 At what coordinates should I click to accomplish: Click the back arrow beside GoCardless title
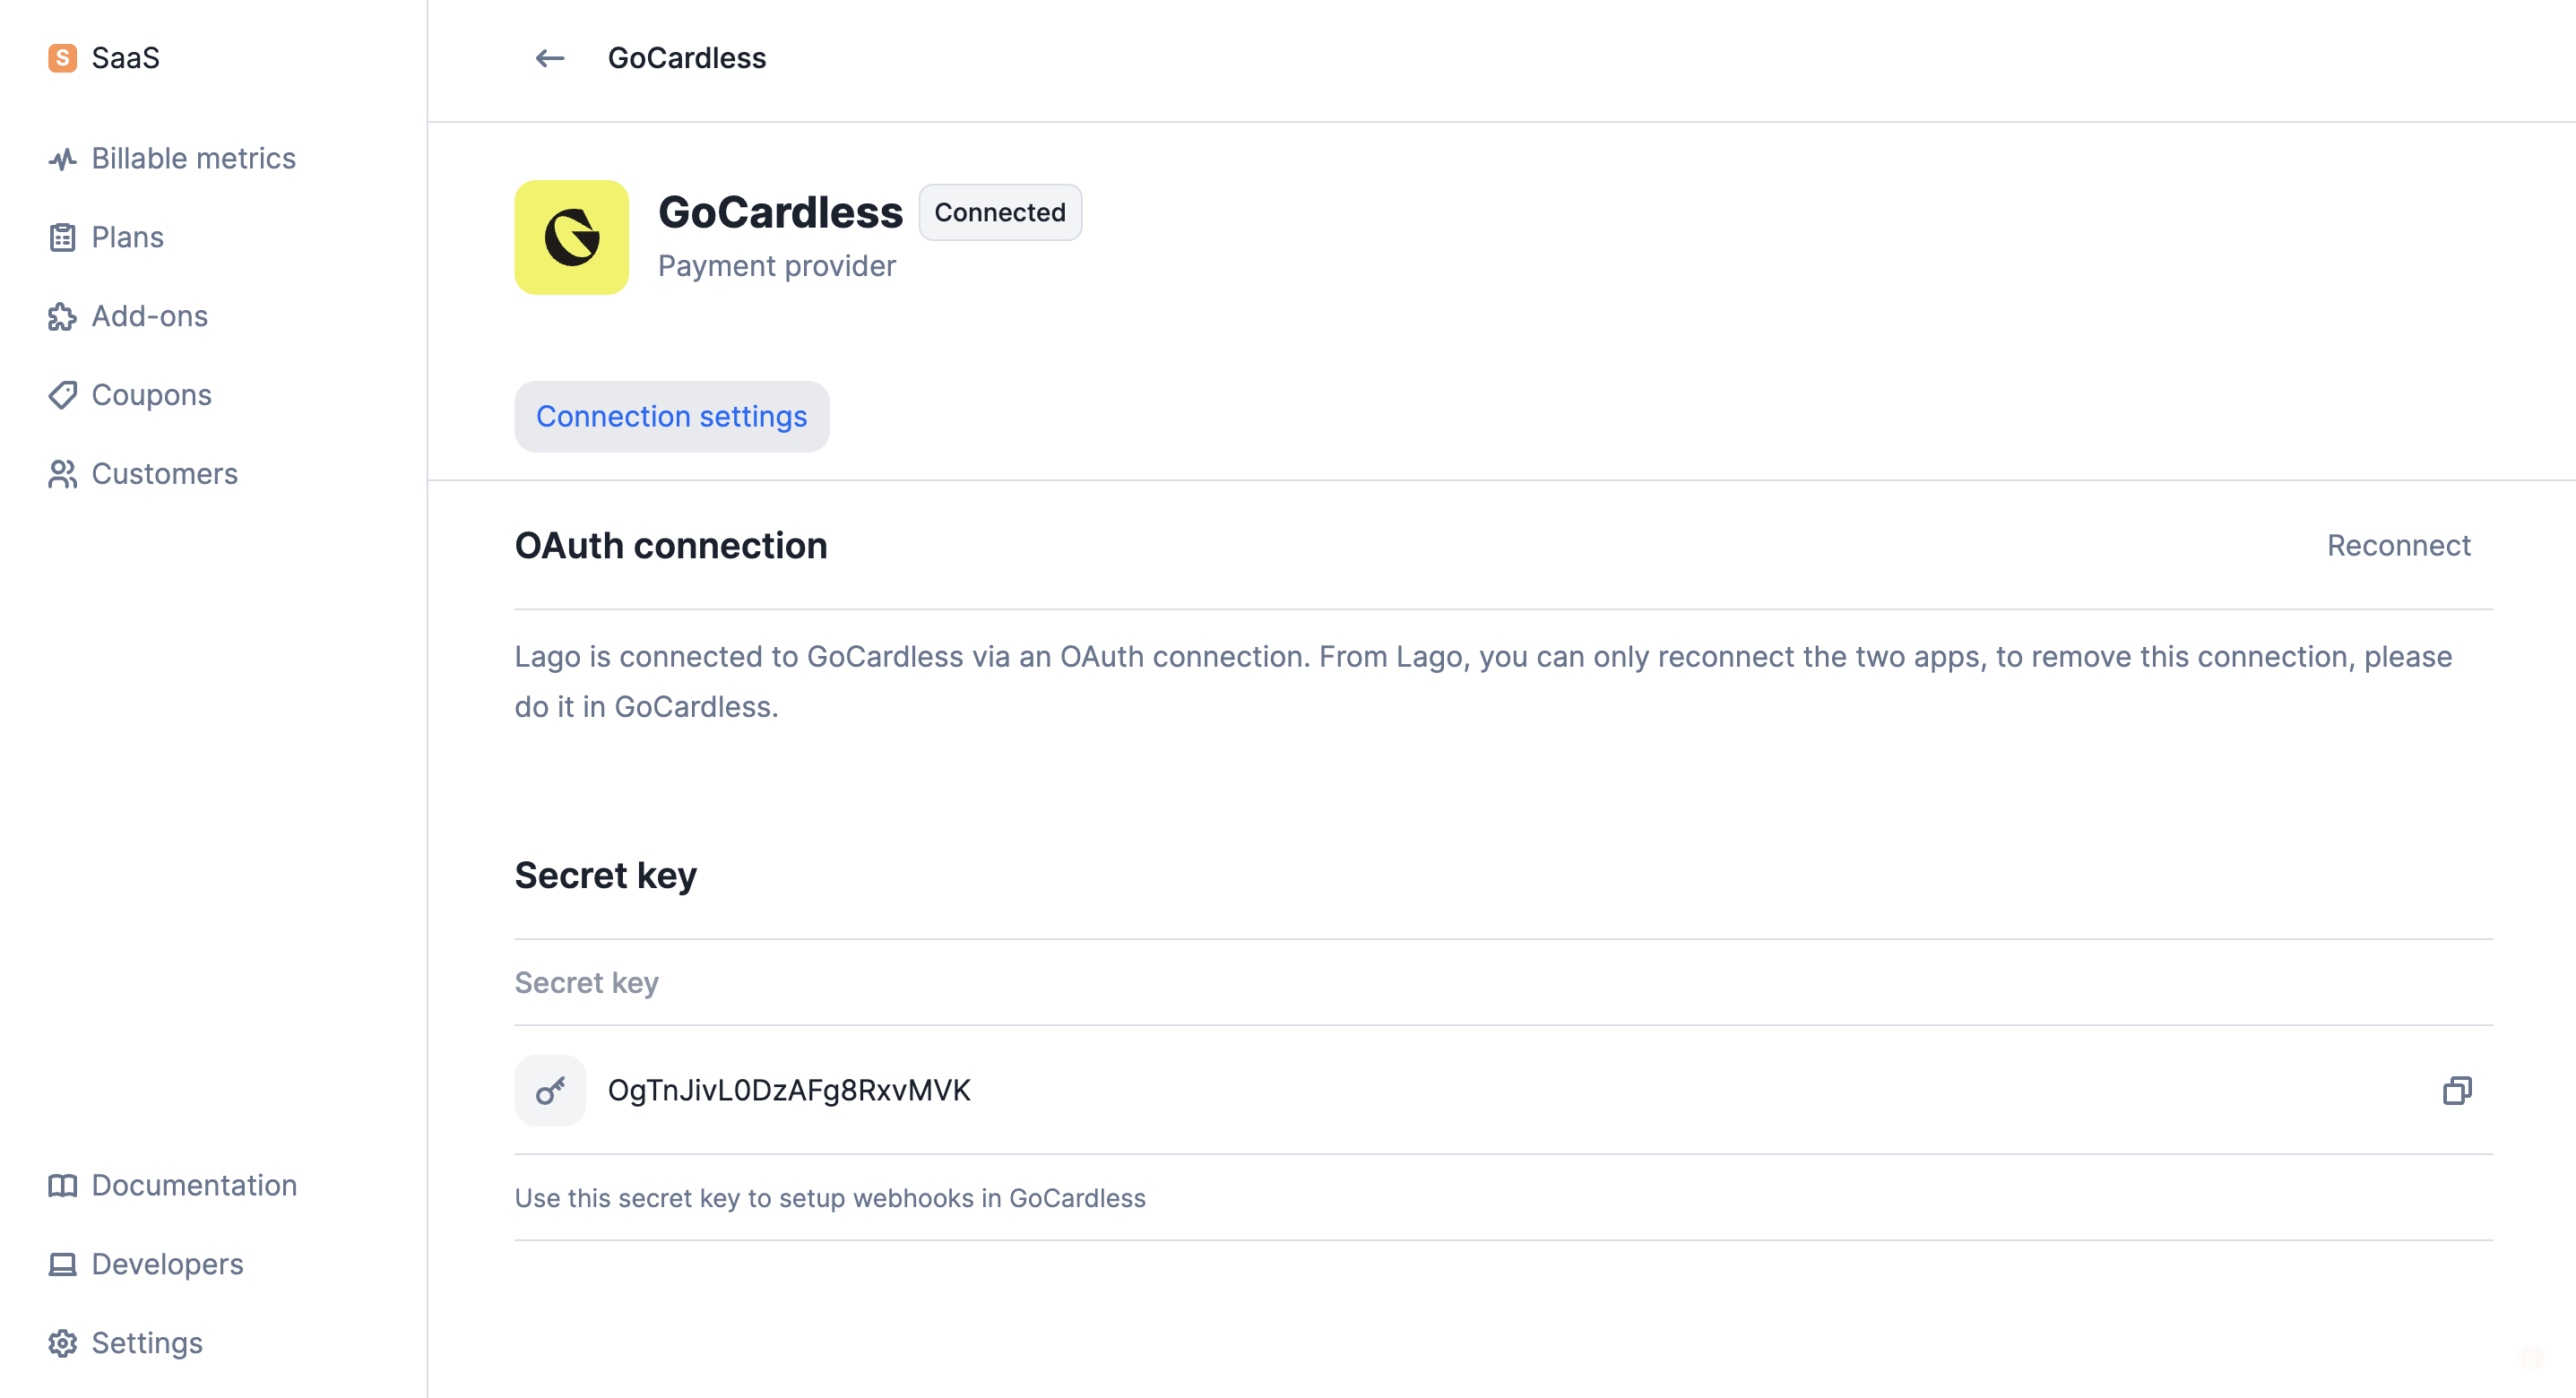550,58
